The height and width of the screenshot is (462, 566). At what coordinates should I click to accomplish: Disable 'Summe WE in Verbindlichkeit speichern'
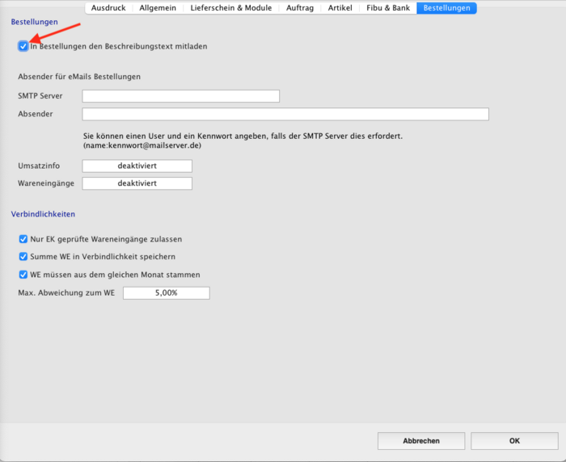[23, 257]
